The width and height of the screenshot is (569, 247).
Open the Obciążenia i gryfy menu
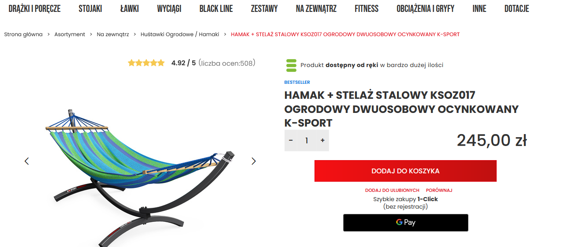[x=425, y=8]
